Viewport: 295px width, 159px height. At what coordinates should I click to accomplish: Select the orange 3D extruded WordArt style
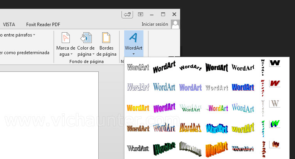tap(217, 149)
